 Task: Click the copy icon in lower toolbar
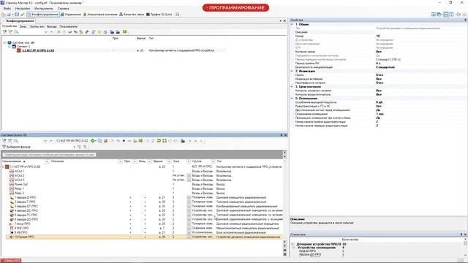[99, 141]
